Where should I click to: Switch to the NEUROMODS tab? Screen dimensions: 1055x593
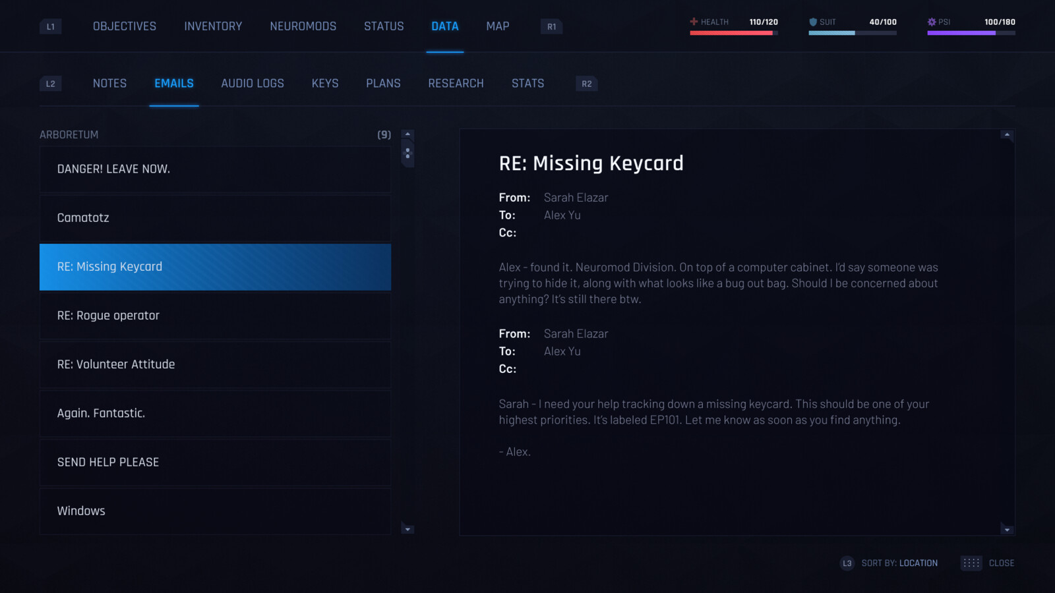click(303, 26)
